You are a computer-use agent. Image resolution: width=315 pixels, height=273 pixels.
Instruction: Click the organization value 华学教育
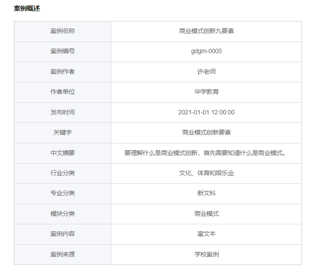pos(206,92)
